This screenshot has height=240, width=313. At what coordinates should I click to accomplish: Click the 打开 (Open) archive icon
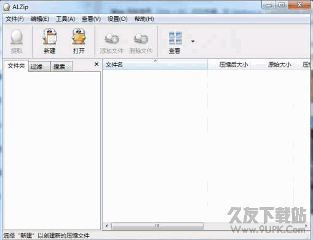point(79,36)
